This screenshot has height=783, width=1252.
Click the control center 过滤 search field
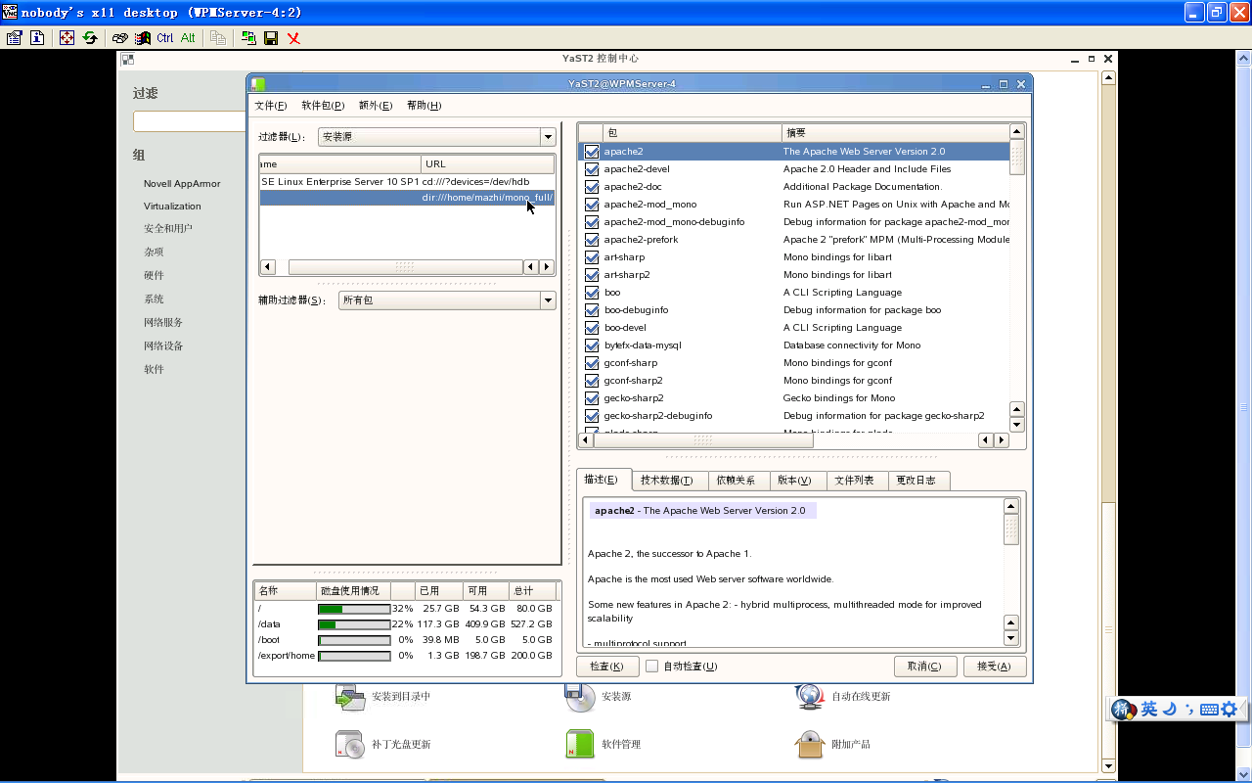pyautogui.click(x=189, y=121)
